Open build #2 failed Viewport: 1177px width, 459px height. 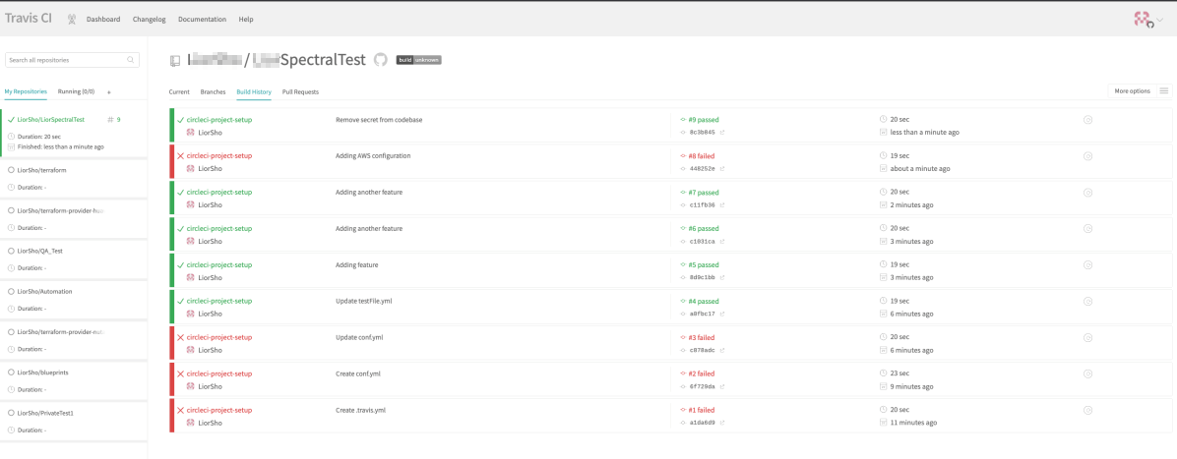[701, 373]
